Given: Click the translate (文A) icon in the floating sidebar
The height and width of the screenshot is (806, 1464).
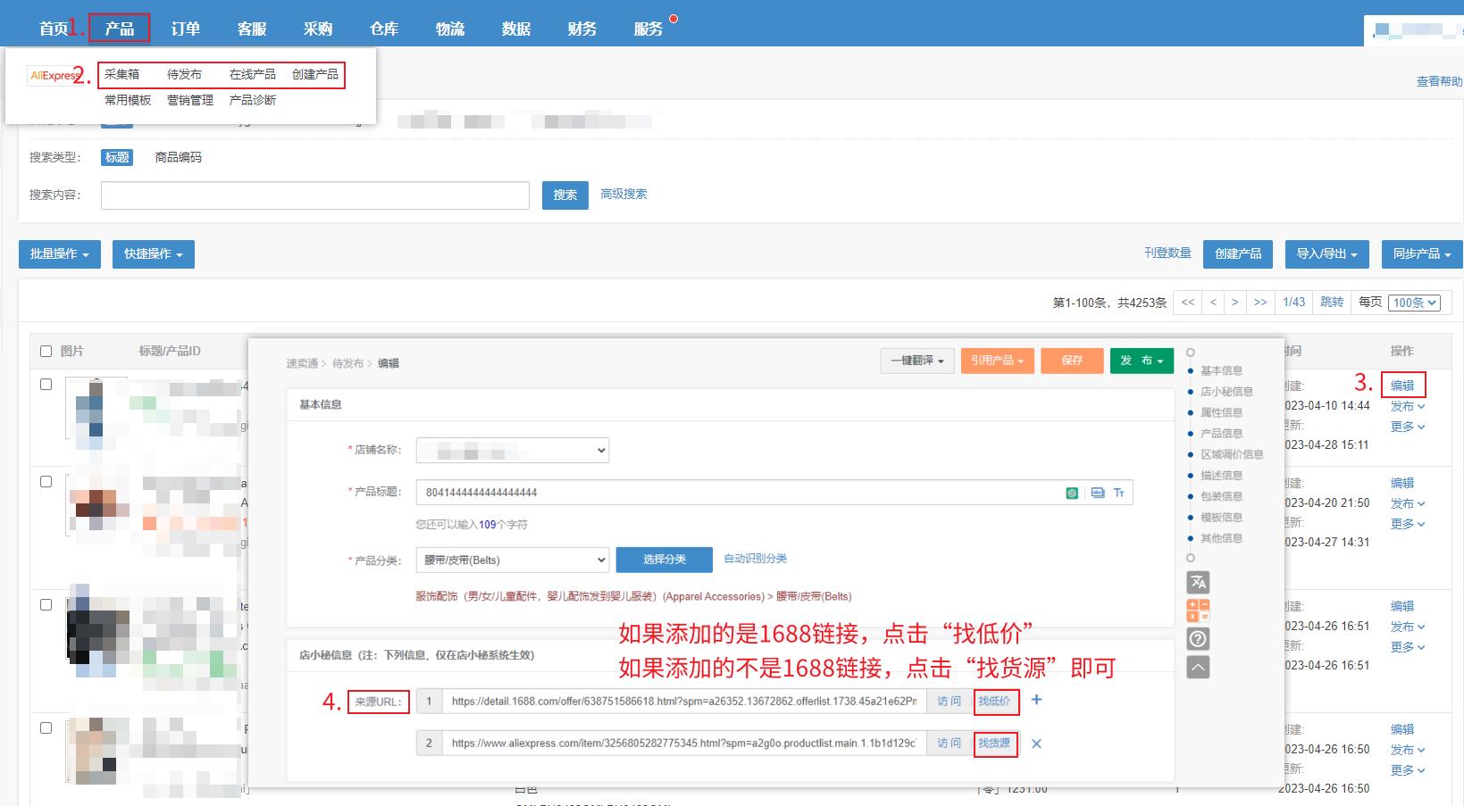Looking at the screenshot, I should tap(1197, 582).
